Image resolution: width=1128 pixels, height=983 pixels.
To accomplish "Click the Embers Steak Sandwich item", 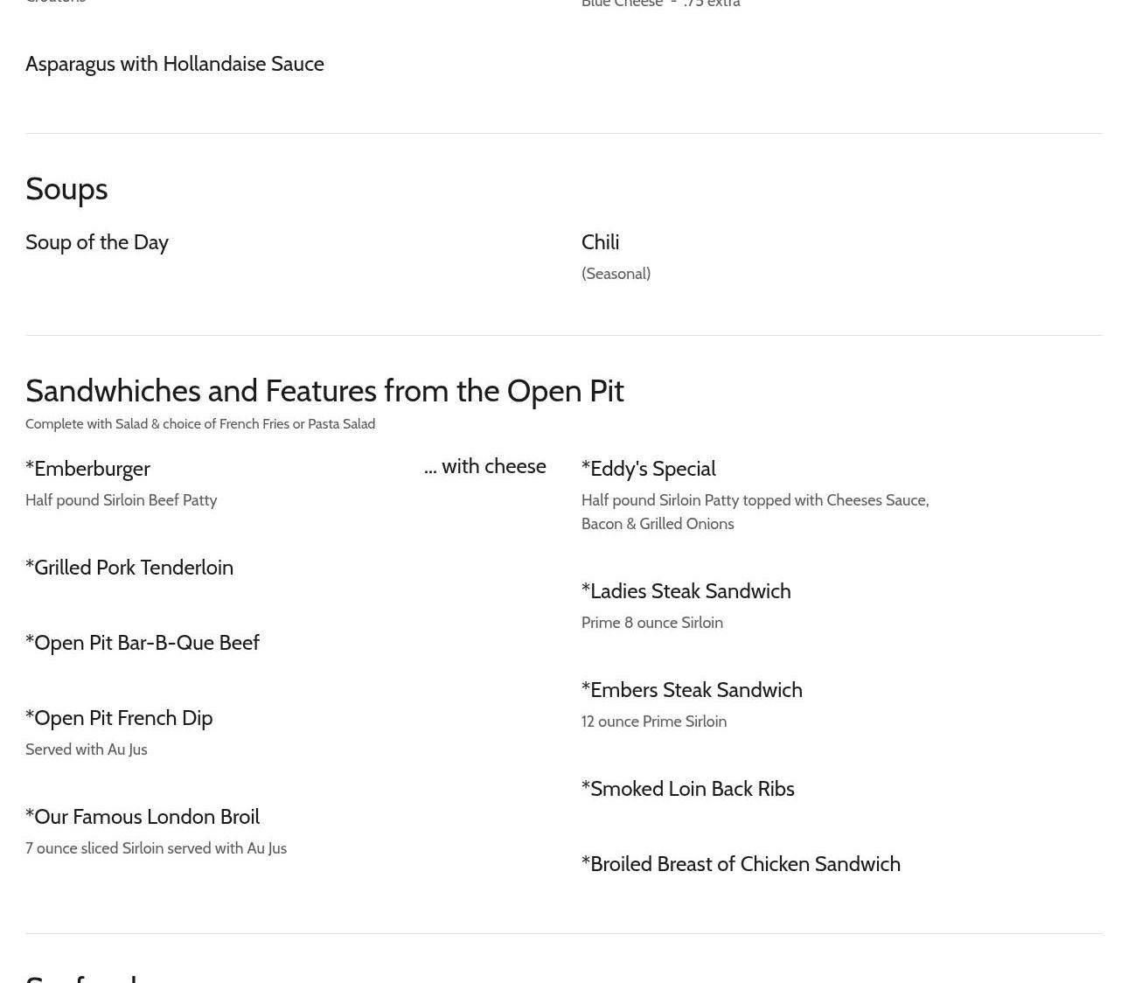I will click(692, 690).
